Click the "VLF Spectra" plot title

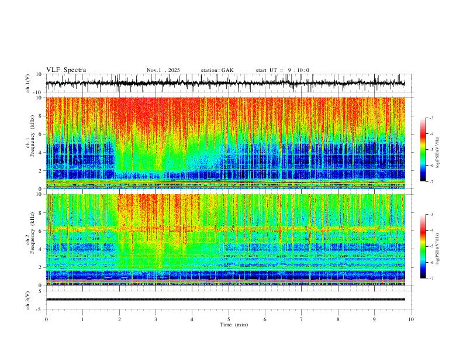66,70
